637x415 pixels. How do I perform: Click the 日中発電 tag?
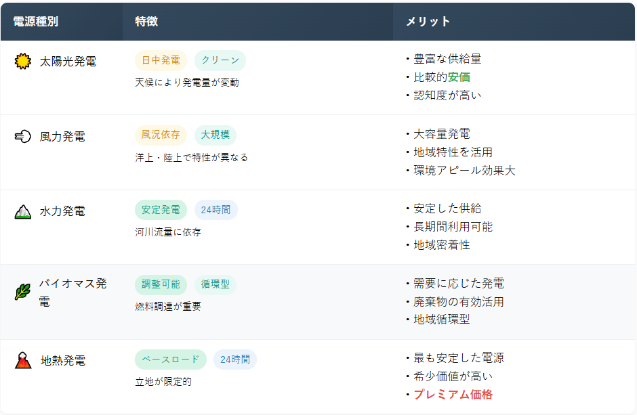161,60
